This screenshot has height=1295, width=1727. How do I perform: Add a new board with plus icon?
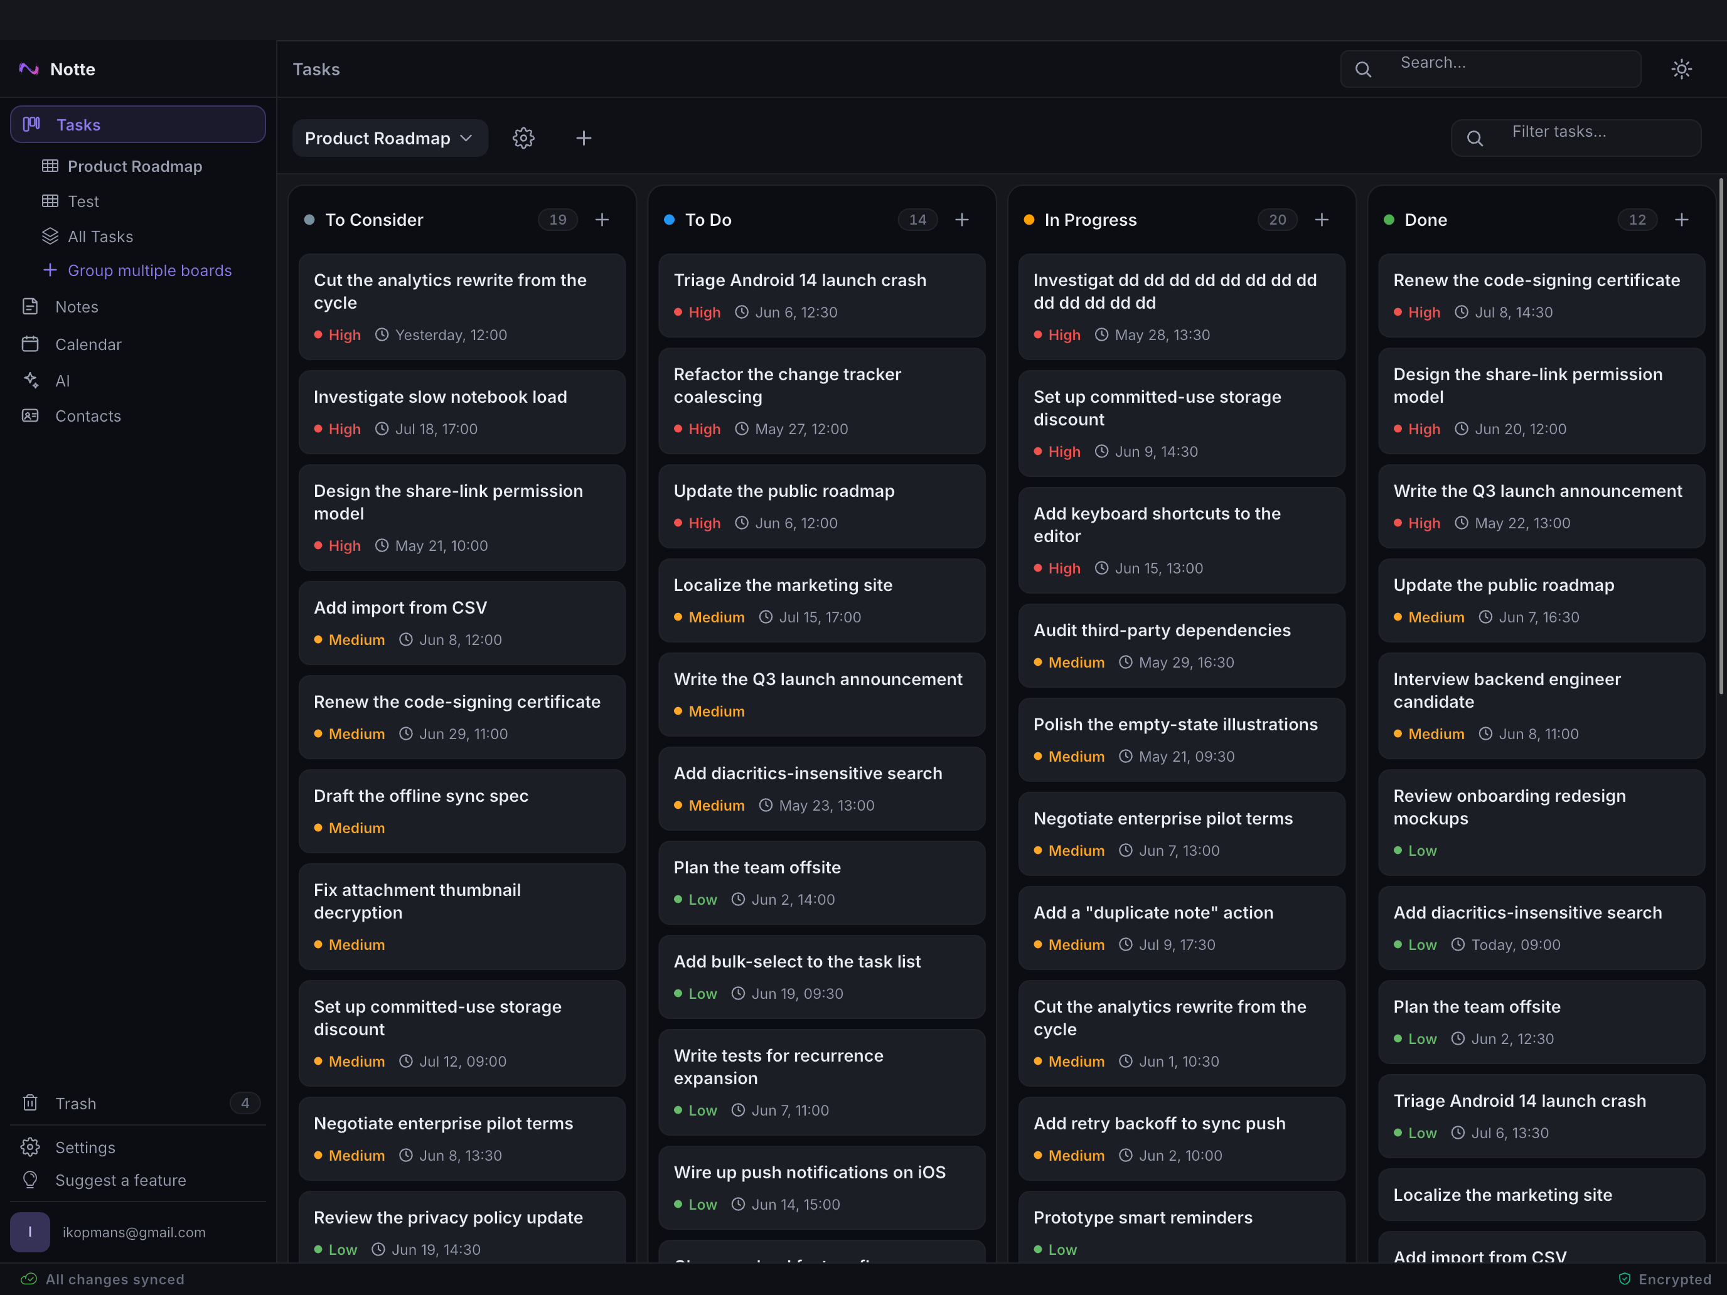(x=583, y=138)
